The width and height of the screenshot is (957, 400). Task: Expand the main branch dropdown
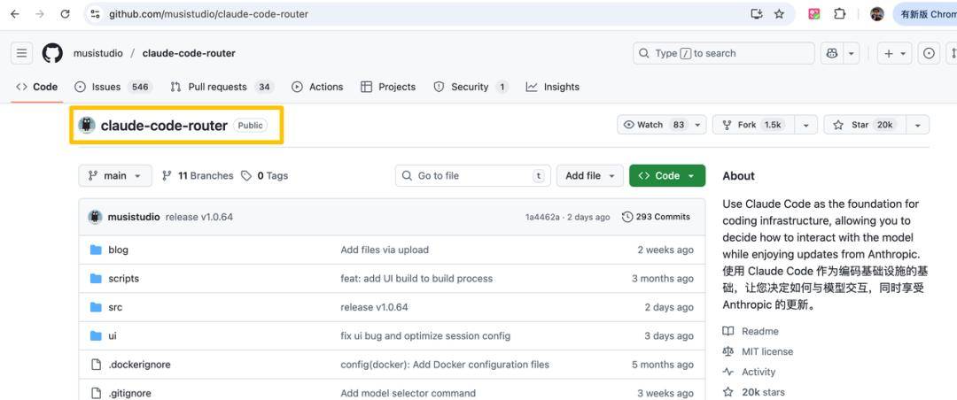(x=115, y=176)
